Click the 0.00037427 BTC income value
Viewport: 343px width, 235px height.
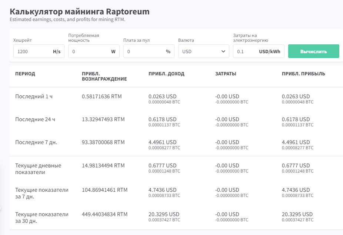coord(164,220)
